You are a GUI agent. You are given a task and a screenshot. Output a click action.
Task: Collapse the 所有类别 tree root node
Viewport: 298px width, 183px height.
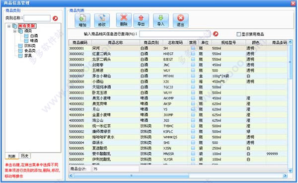(x=9, y=26)
